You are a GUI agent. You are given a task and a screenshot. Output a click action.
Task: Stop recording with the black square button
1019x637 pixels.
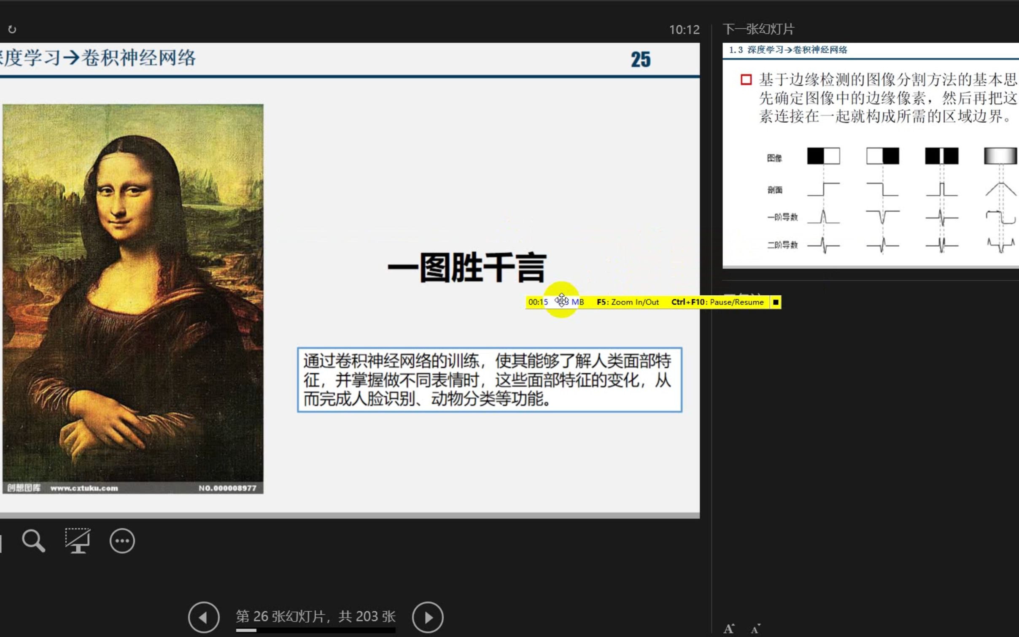[776, 302]
